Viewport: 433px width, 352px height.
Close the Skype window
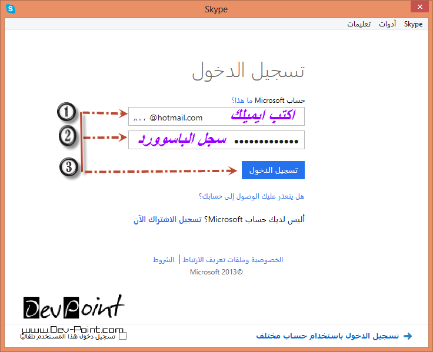click(x=419, y=6)
